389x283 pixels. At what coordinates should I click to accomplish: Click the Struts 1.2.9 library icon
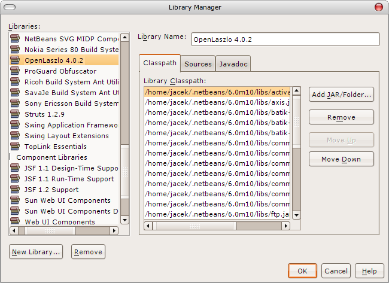pos(15,114)
